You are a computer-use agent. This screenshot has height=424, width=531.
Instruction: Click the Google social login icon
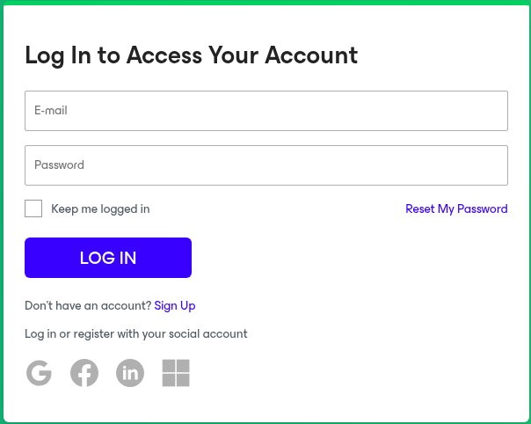pyautogui.click(x=39, y=373)
